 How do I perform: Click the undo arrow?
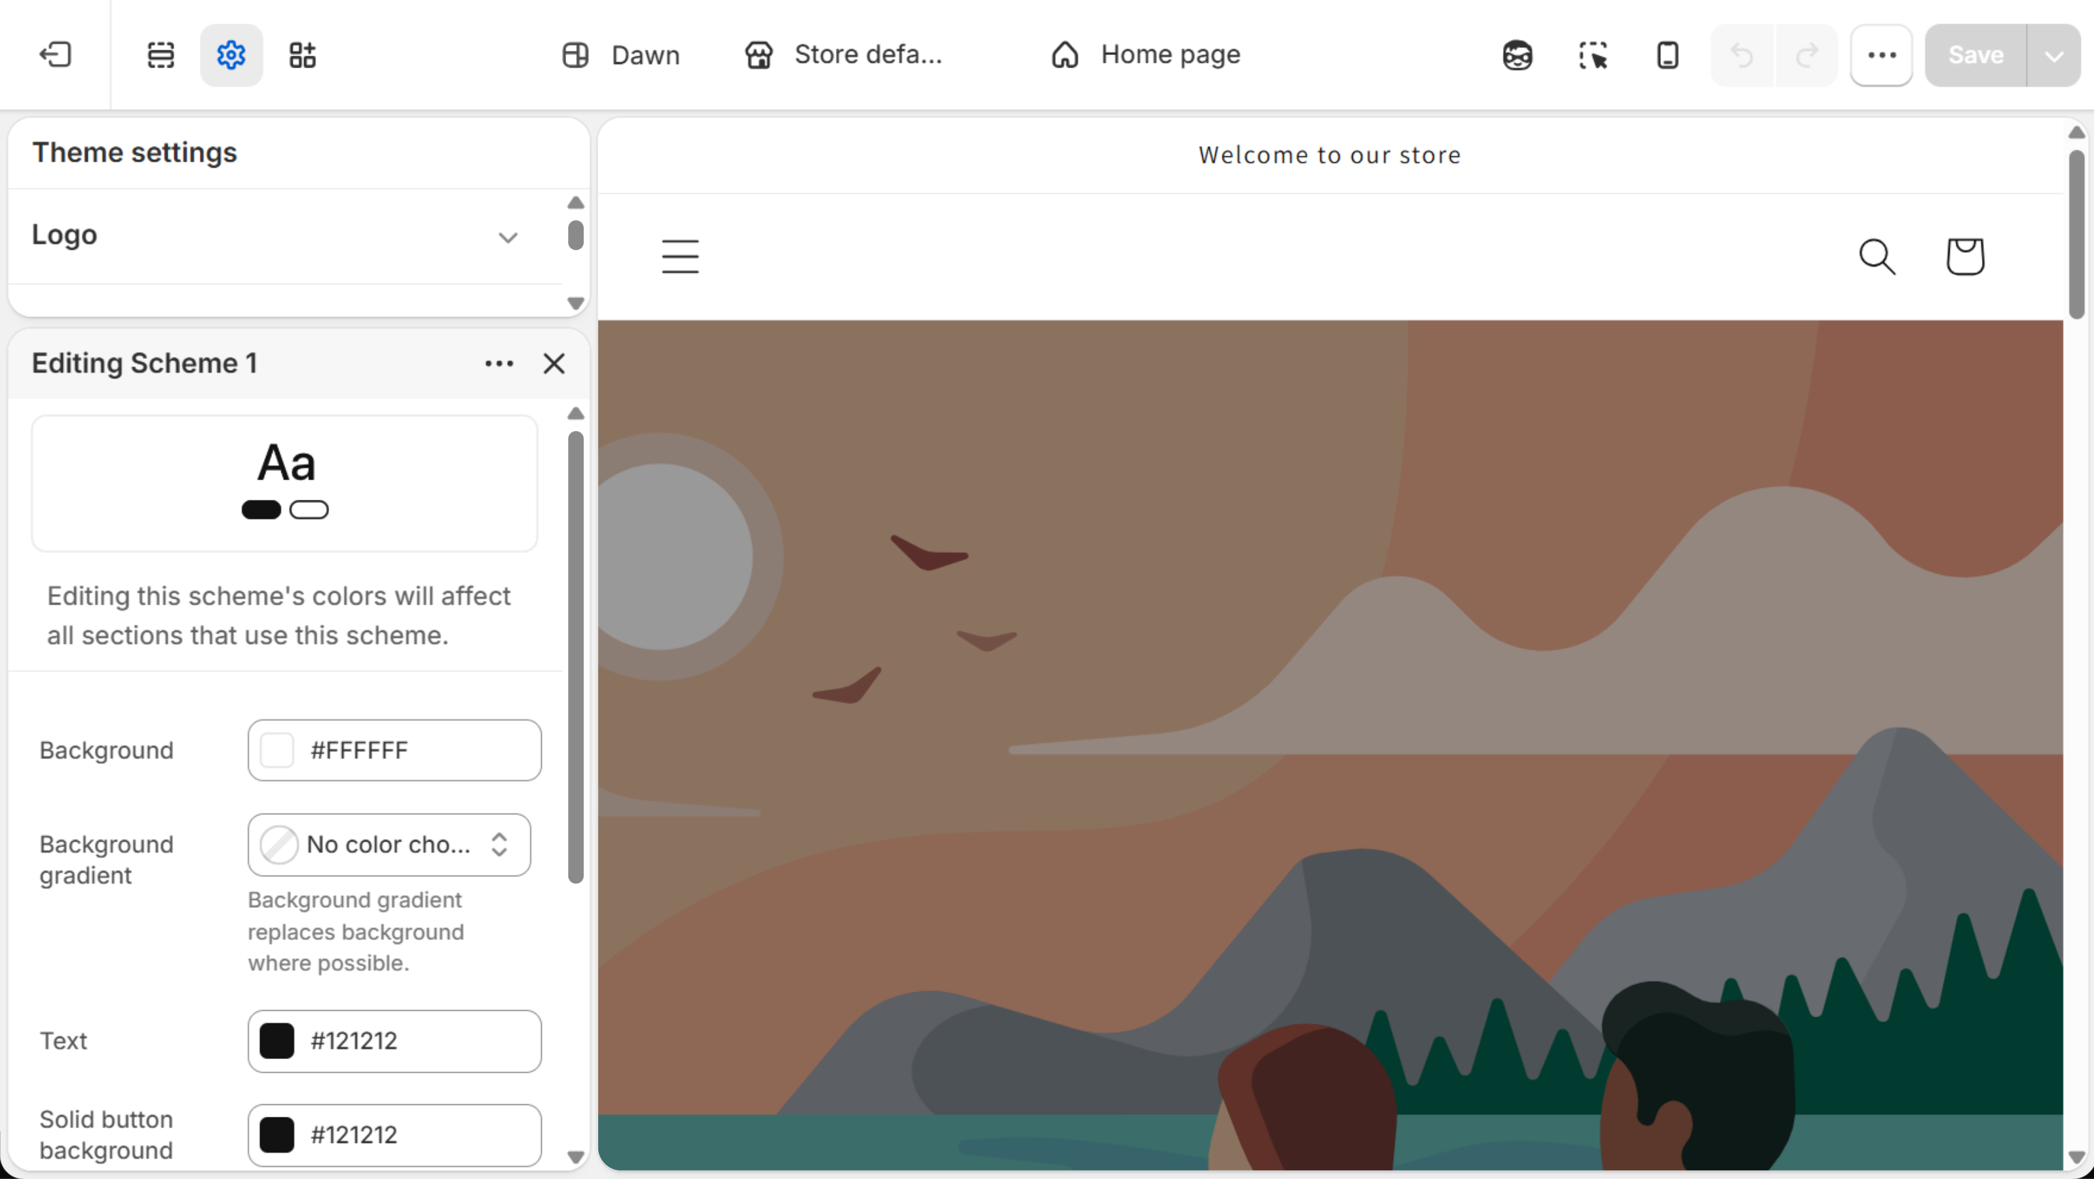1742,55
